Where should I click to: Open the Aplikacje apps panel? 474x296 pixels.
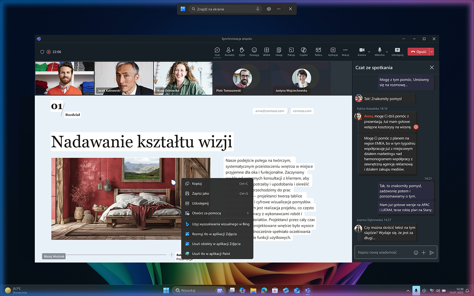point(333,52)
